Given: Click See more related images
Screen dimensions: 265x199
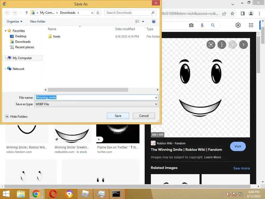Looking at the screenshot, I should [241, 168].
